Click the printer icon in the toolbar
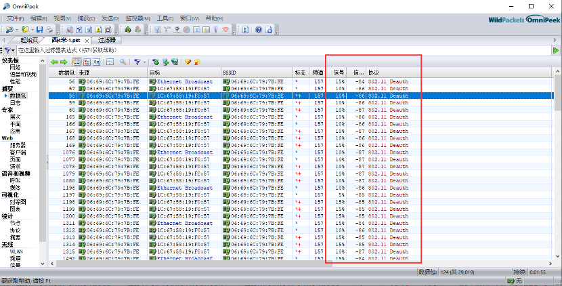The height and width of the screenshot is (286, 562). tap(49, 30)
